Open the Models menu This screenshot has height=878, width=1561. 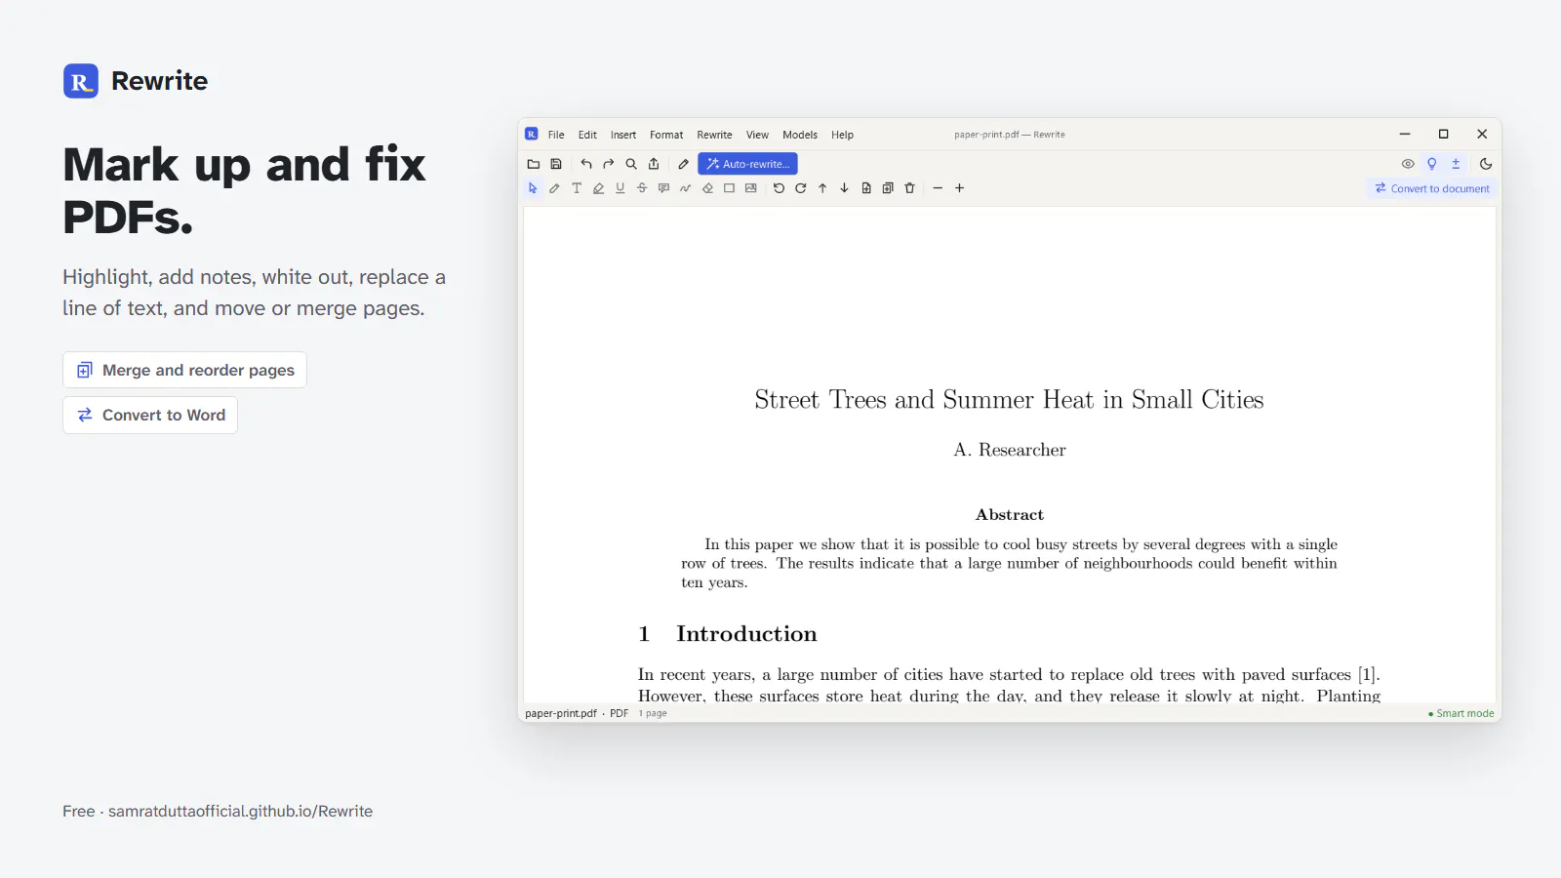800,135
